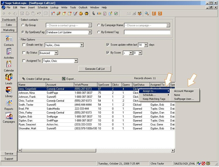
Task: Click the undo arrow toolbar icon
Action: point(39,14)
